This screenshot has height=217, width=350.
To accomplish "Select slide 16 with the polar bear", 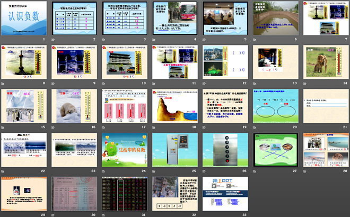I will coord(73,106).
